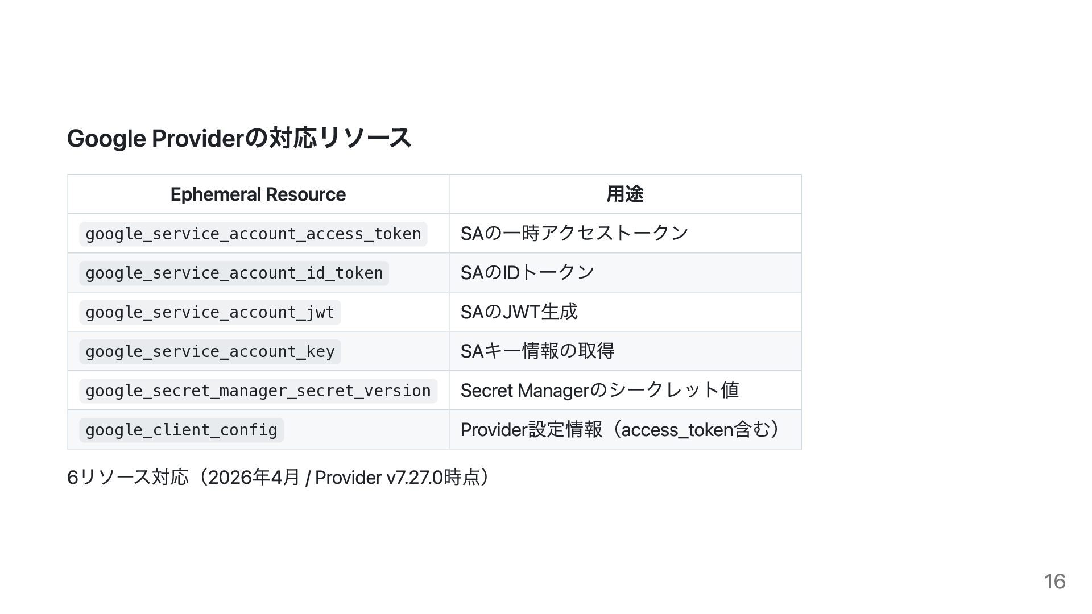Select the google_service_account_access_token code cell

253,234
